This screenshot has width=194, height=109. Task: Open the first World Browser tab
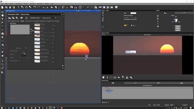coord(113,83)
